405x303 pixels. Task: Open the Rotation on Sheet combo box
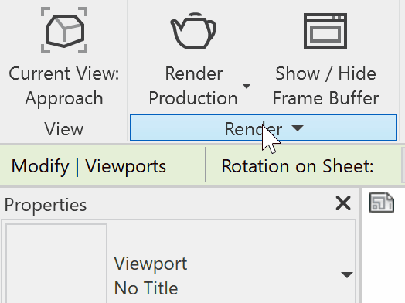[x=403, y=165]
